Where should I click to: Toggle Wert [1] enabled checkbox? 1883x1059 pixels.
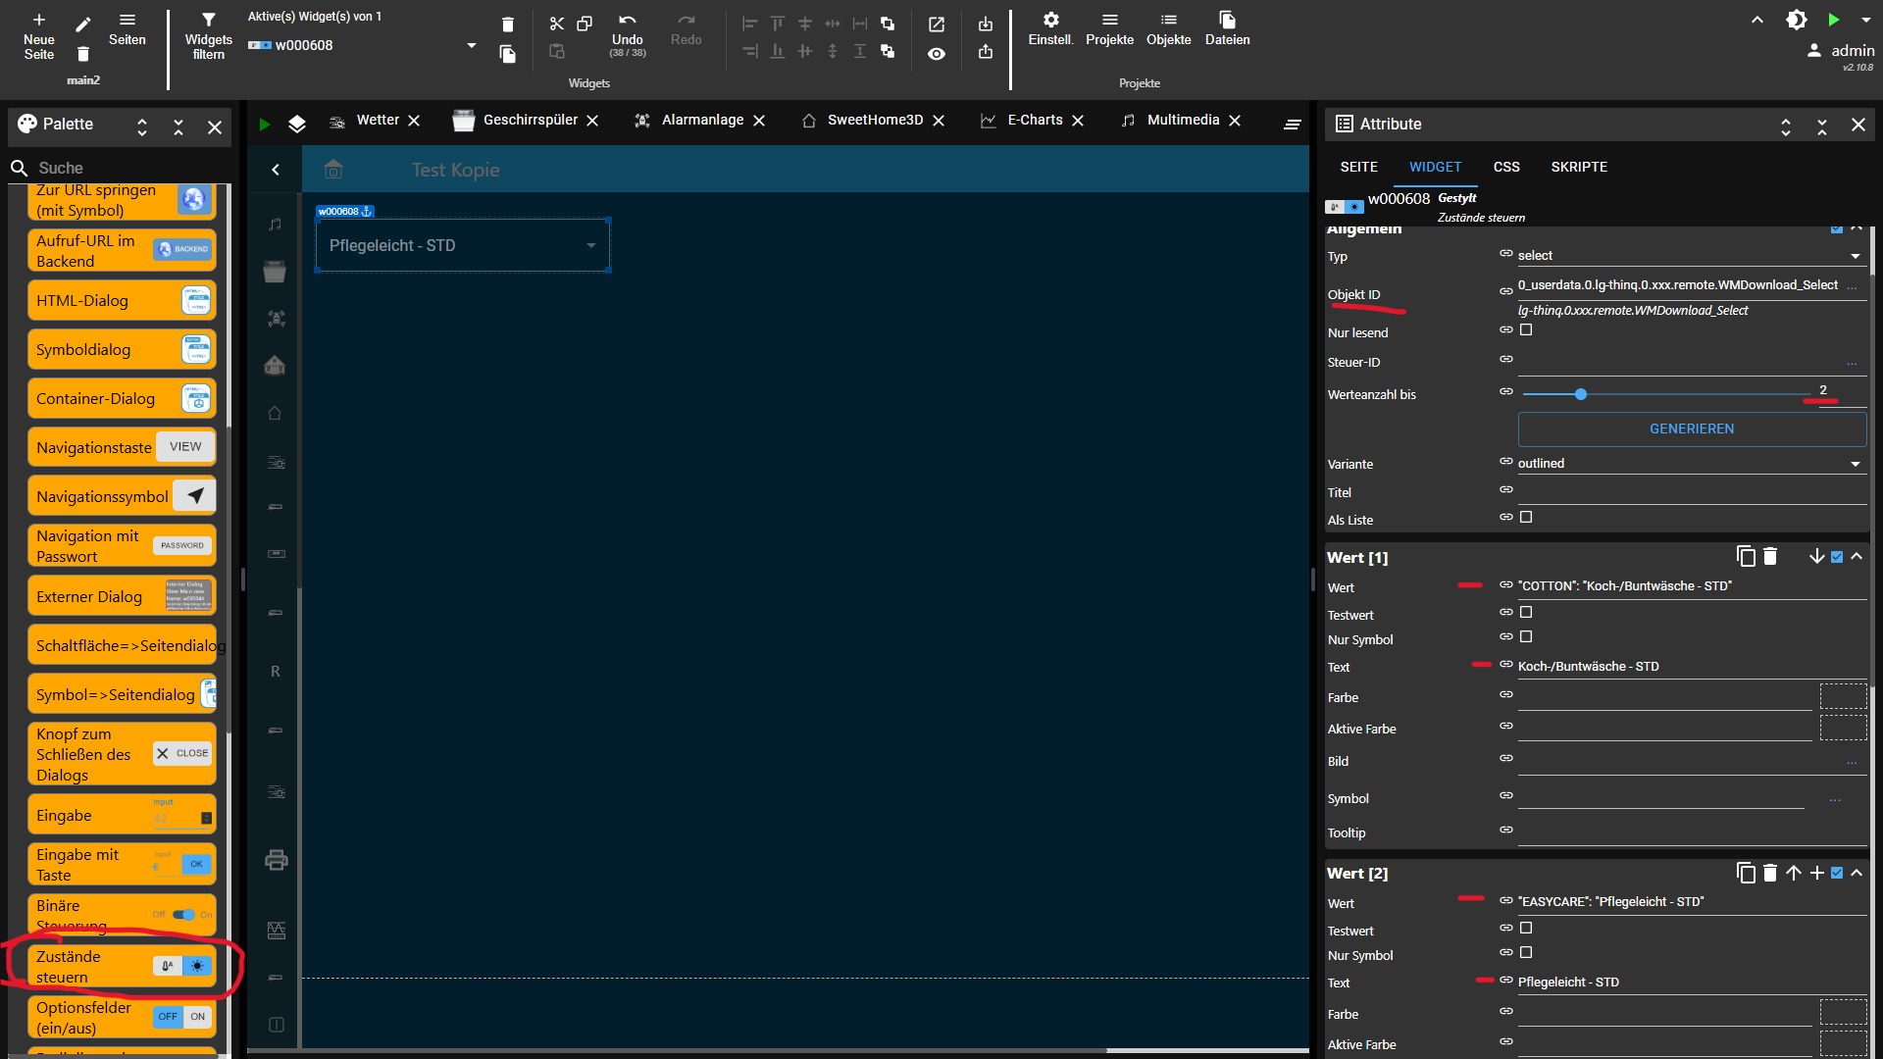1837,557
